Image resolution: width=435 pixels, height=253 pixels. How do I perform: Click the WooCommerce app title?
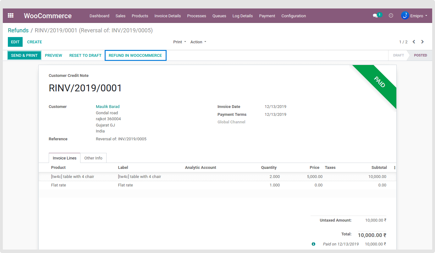(48, 16)
